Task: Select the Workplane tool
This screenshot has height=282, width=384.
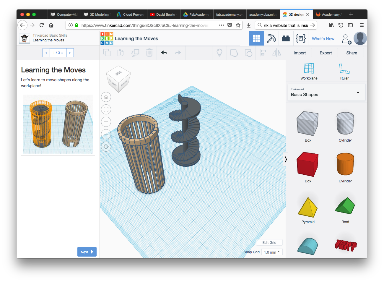Action: tap(309, 72)
